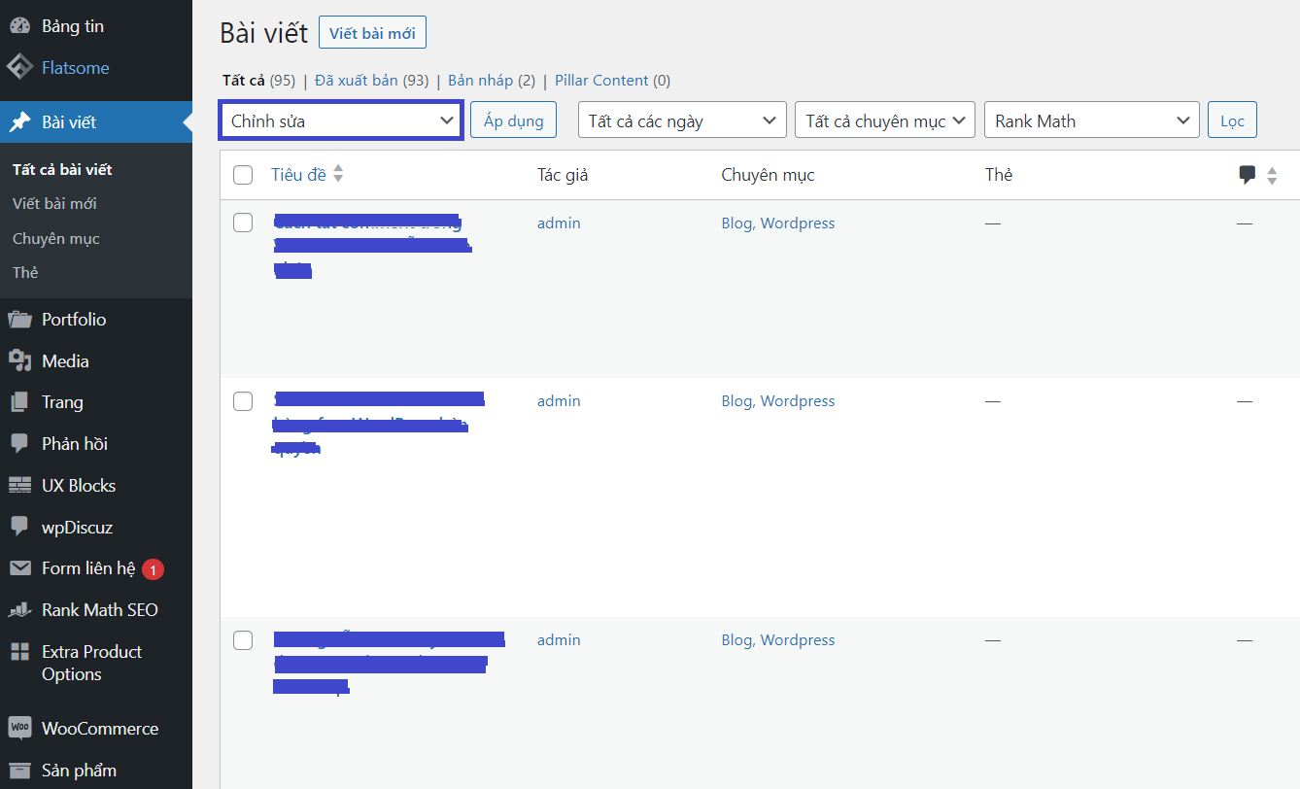Click the Trang pages icon
This screenshot has height=789, width=1300.
tap(19, 402)
